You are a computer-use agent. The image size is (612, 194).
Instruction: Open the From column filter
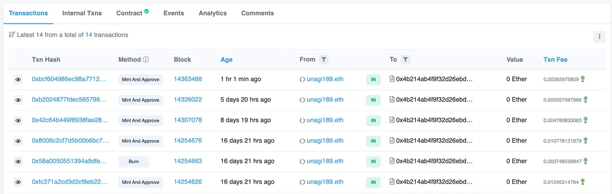click(x=324, y=59)
